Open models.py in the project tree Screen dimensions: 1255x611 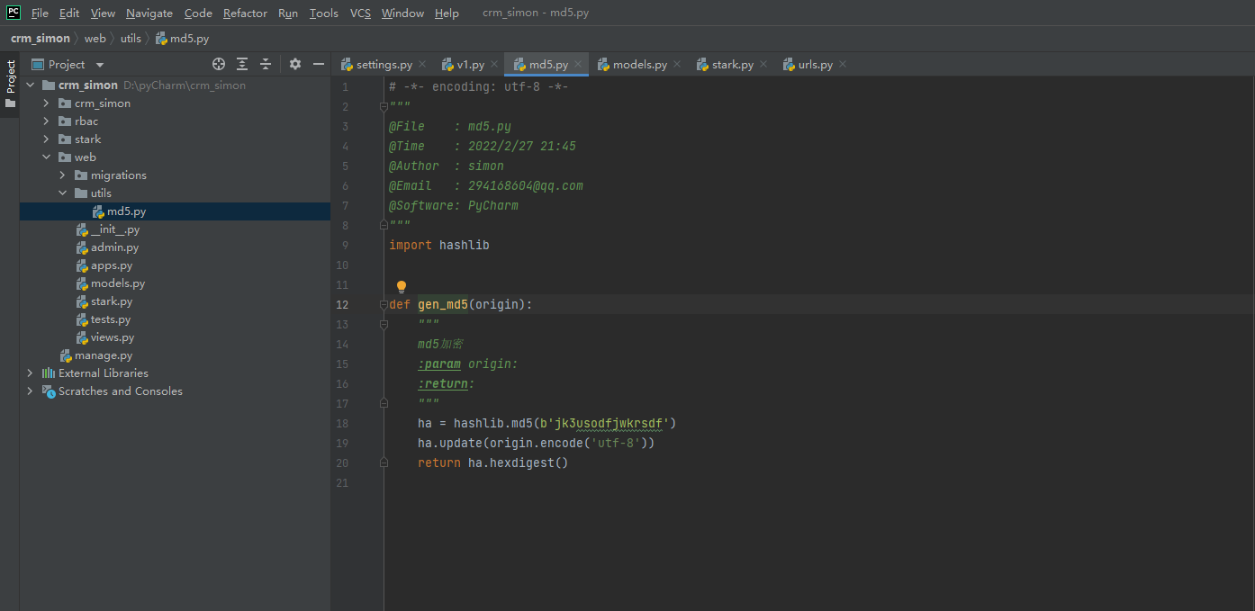pos(117,283)
